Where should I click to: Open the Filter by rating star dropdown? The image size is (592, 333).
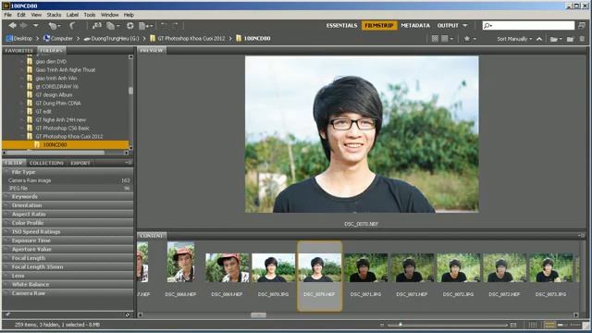pyautogui.click(x=470, y=39)
